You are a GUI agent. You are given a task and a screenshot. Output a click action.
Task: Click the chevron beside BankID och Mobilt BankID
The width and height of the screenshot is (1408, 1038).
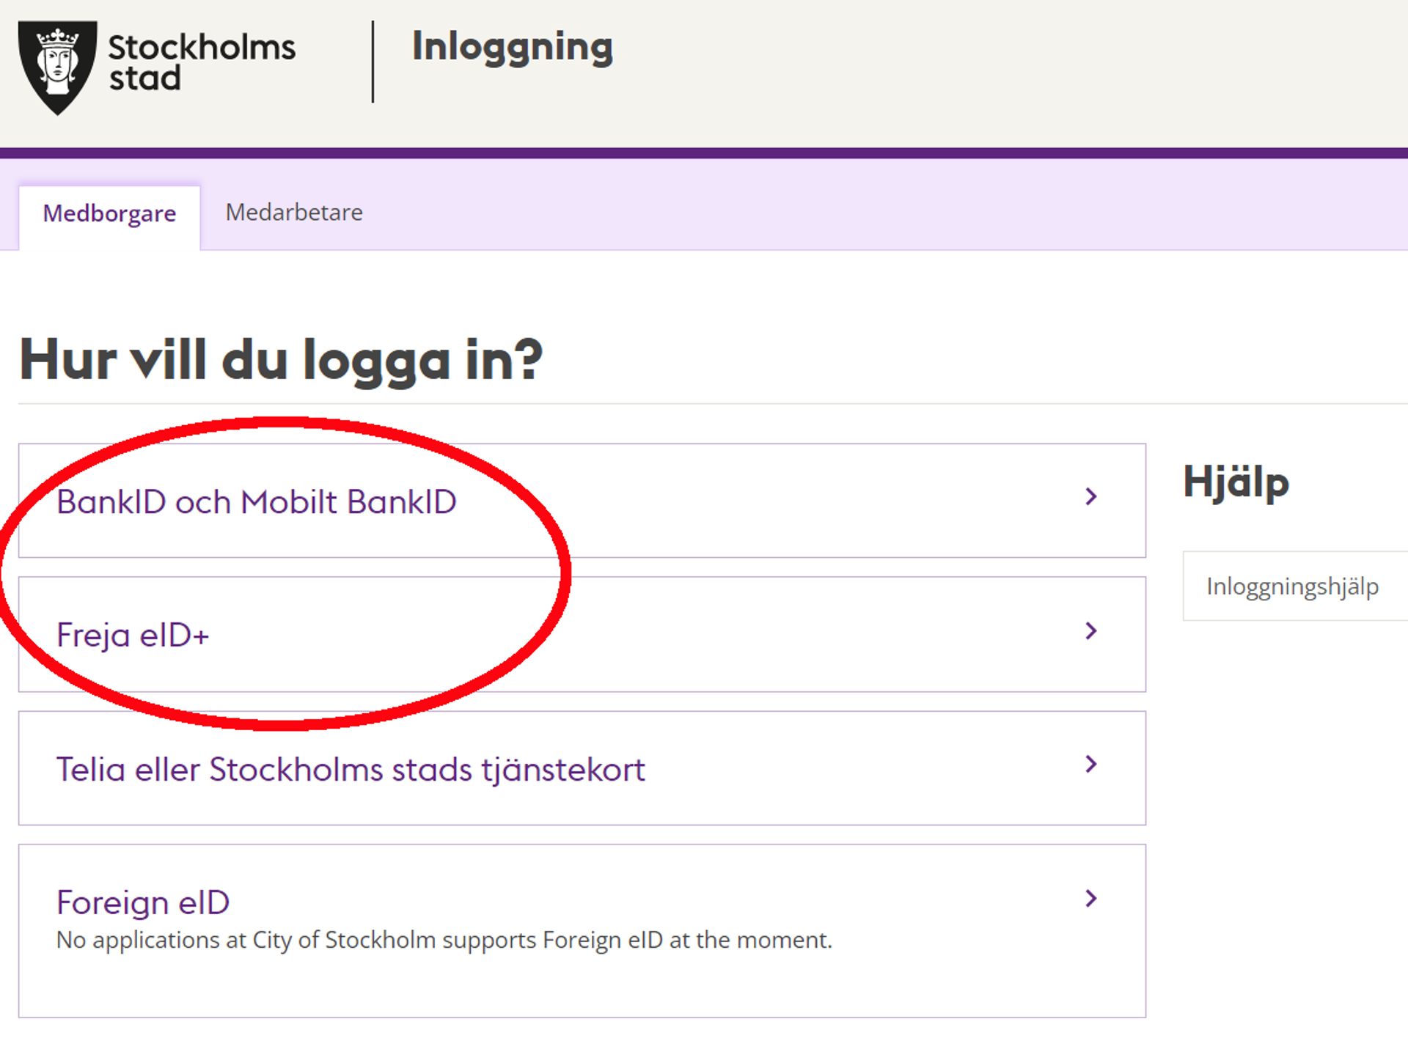[1090, 497]
